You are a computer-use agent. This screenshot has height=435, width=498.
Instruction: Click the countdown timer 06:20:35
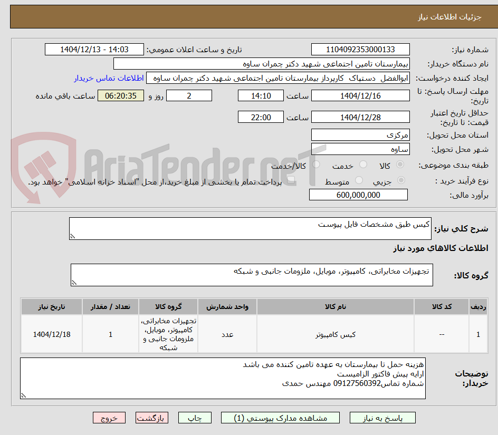pos(121,95)
